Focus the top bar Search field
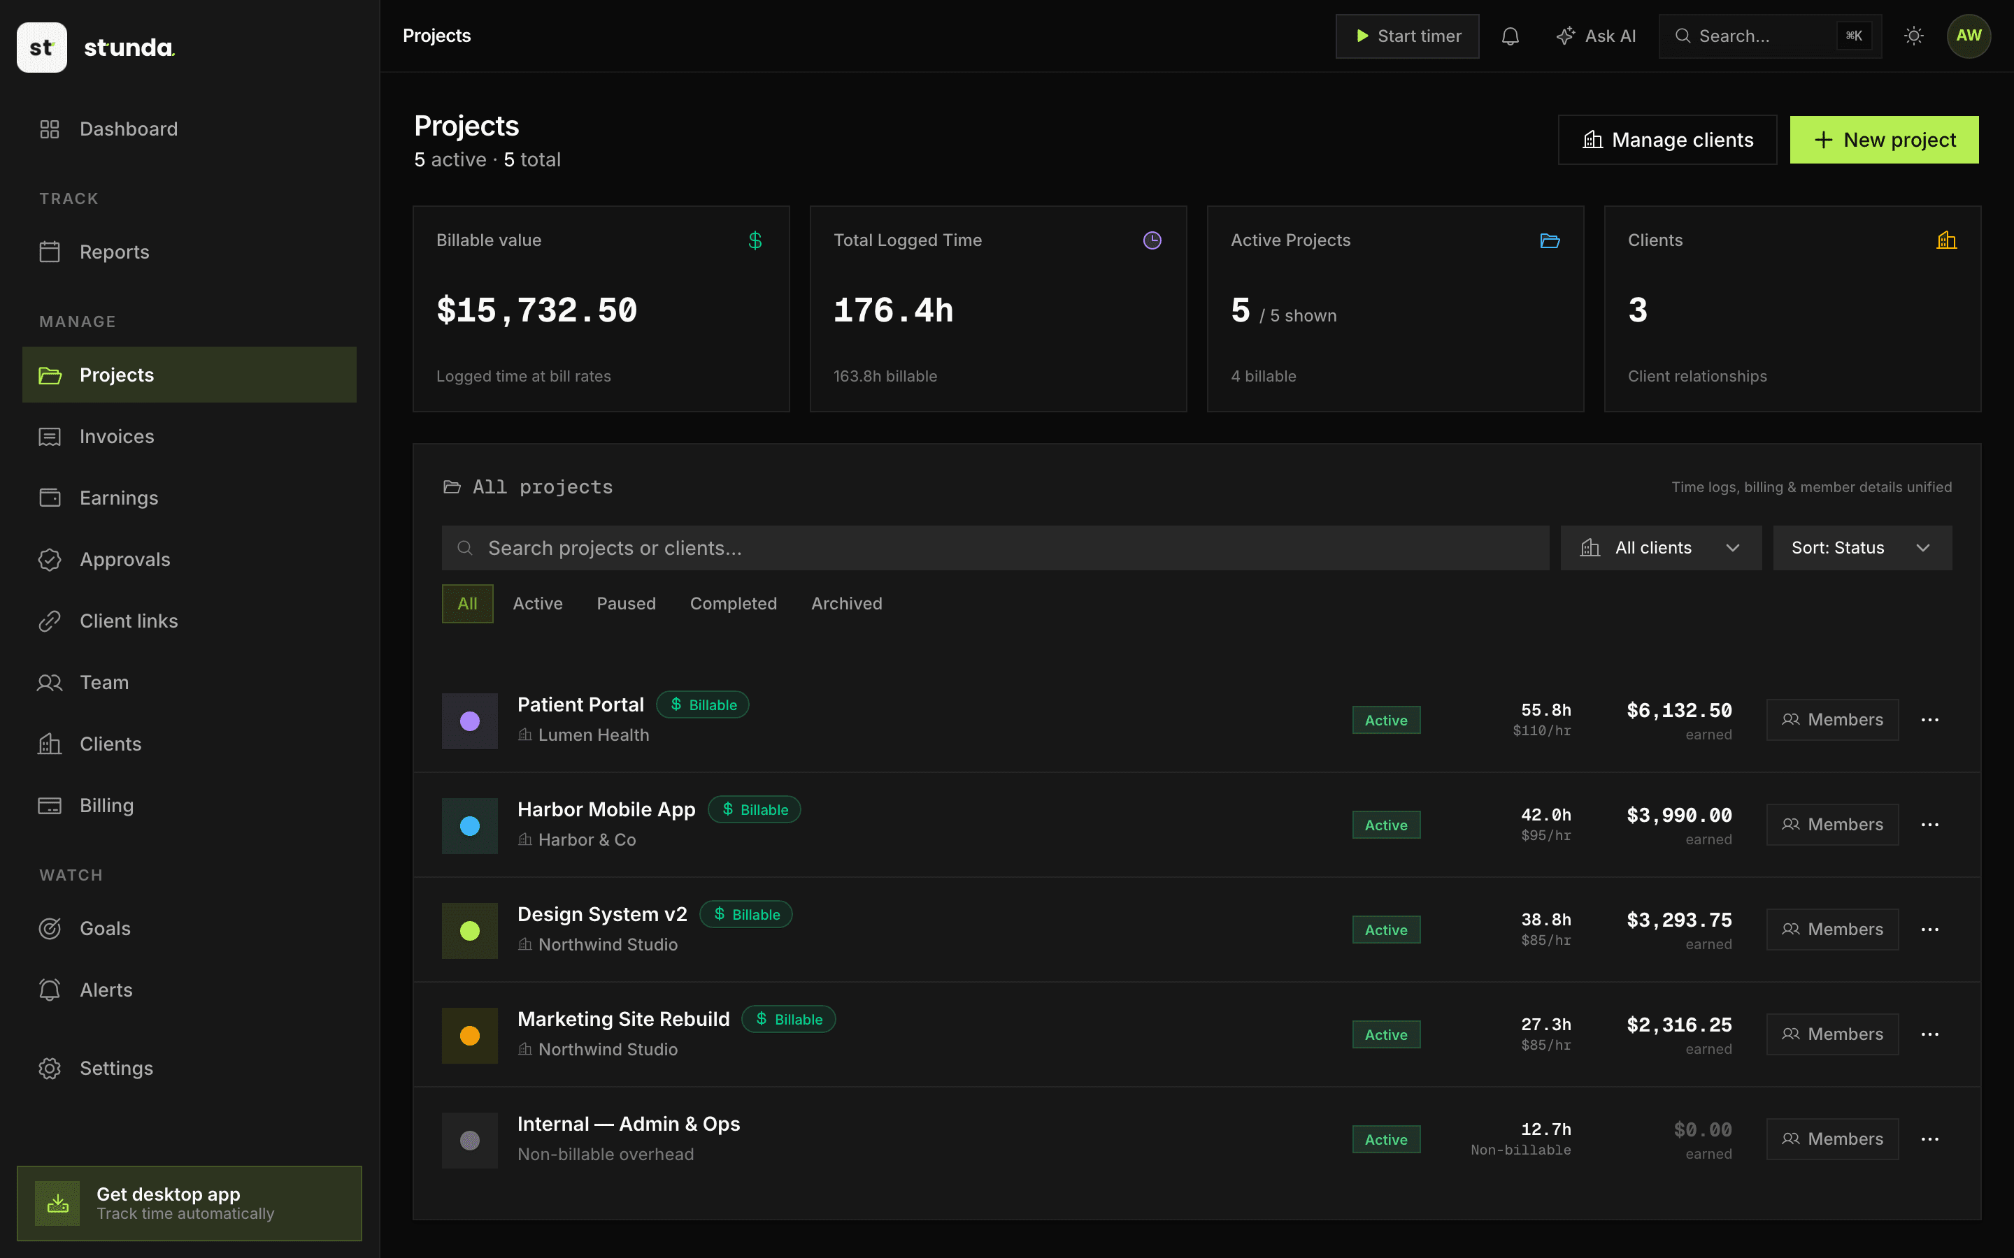This screenshot has height=1258, width=2014. (1769, 36)
